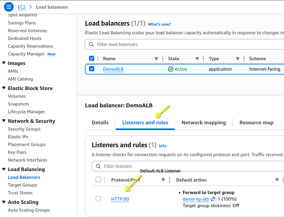Click the 'Internet-facing' scheme cell
Viewport: 284px width, 217px height.
tap(265, 69)
